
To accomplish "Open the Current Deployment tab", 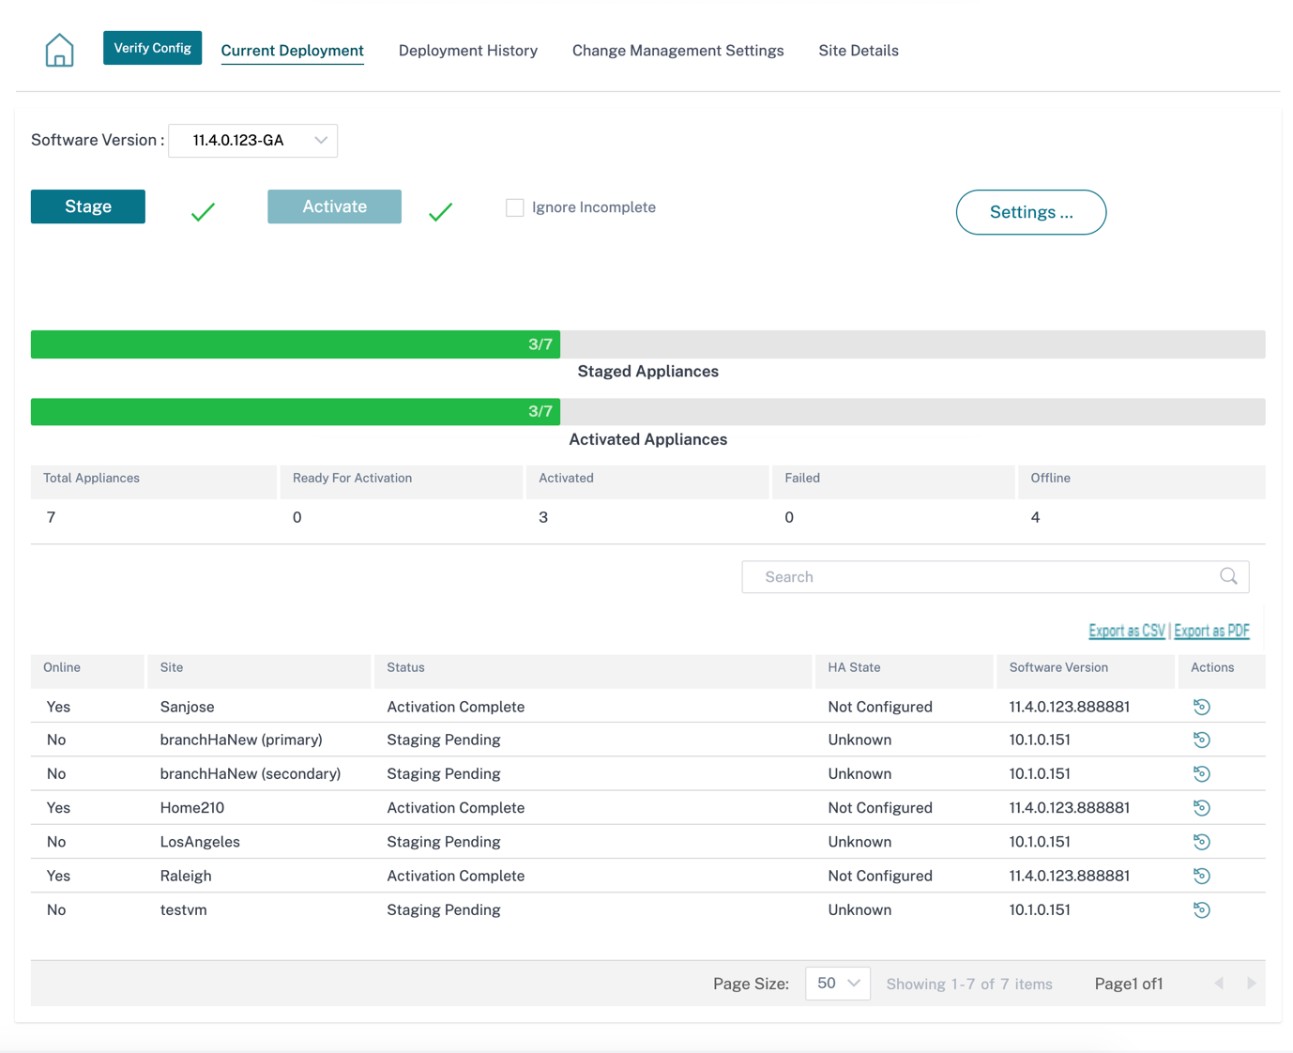I will 292,51.
